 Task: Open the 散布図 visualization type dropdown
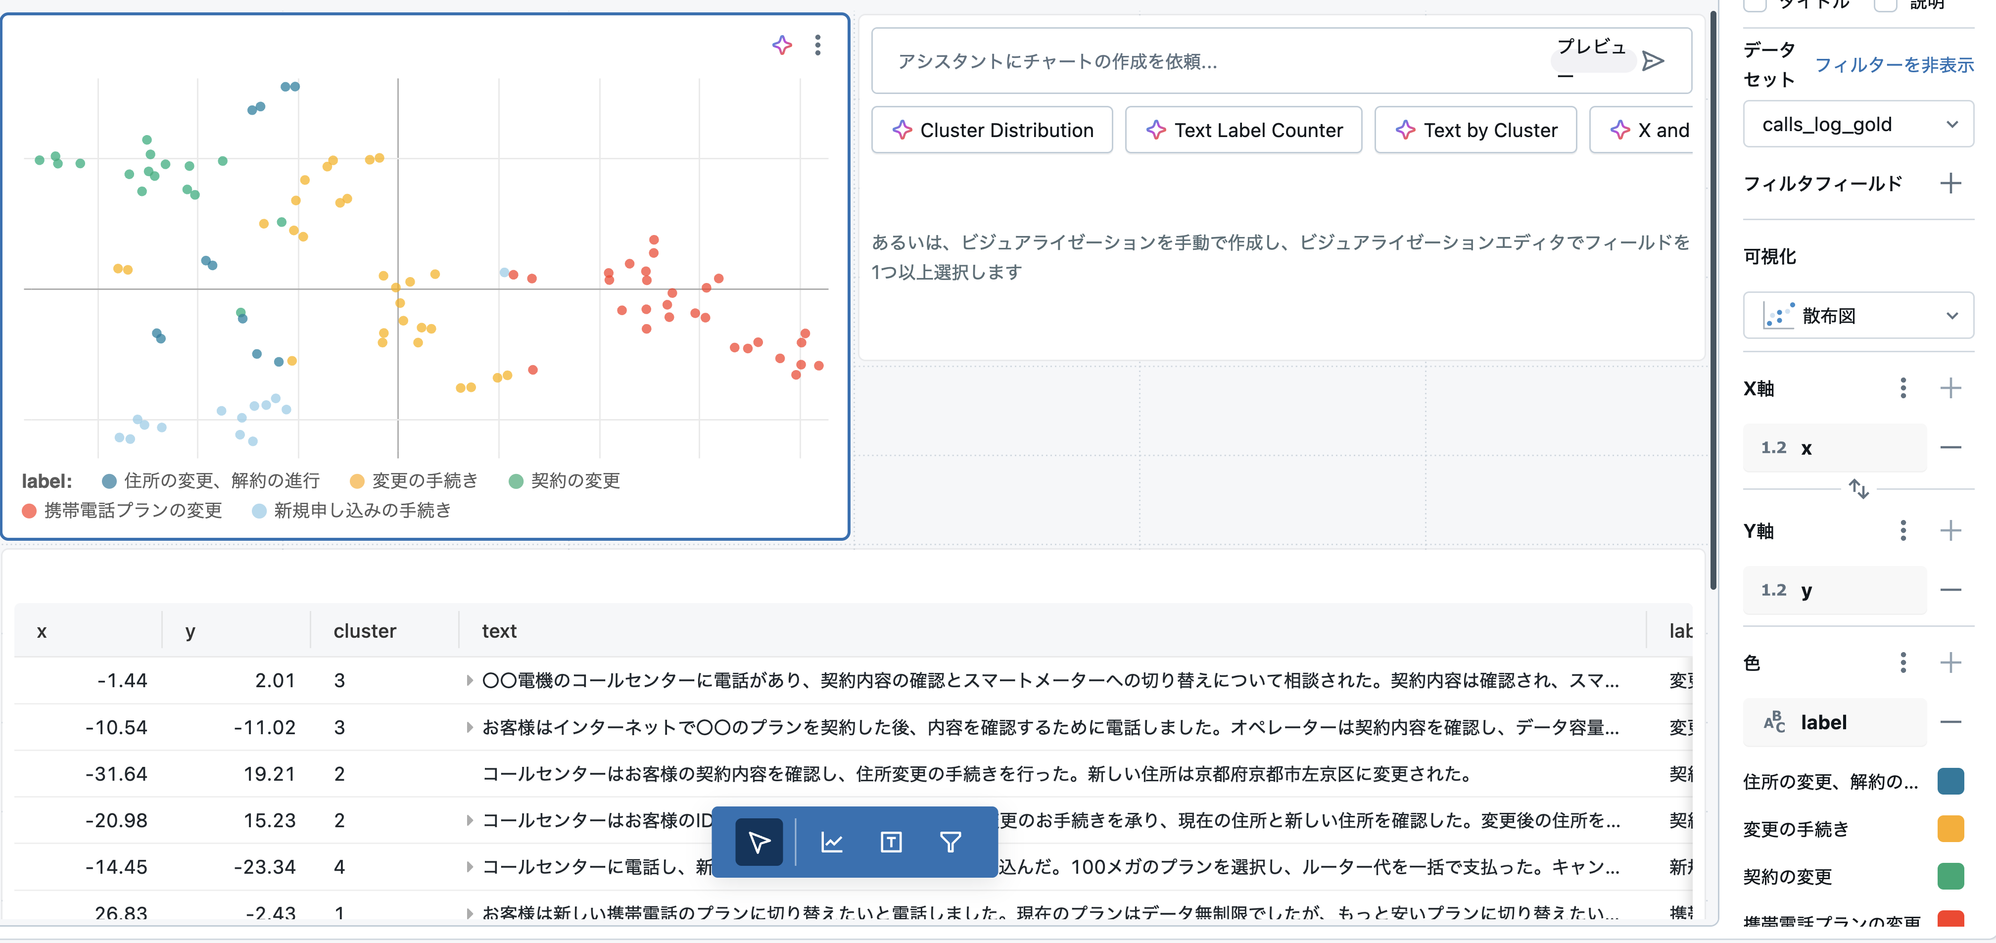pos(1857,315)
